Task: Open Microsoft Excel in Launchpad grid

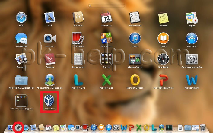Action: pyautogui.click(x=106, y=80)
